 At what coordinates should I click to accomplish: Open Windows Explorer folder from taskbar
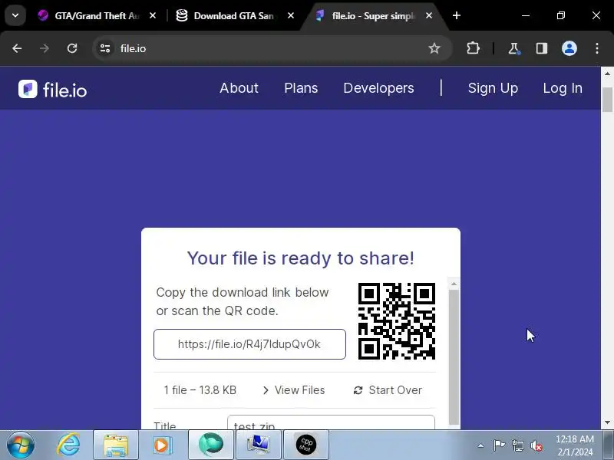point(116,445)
